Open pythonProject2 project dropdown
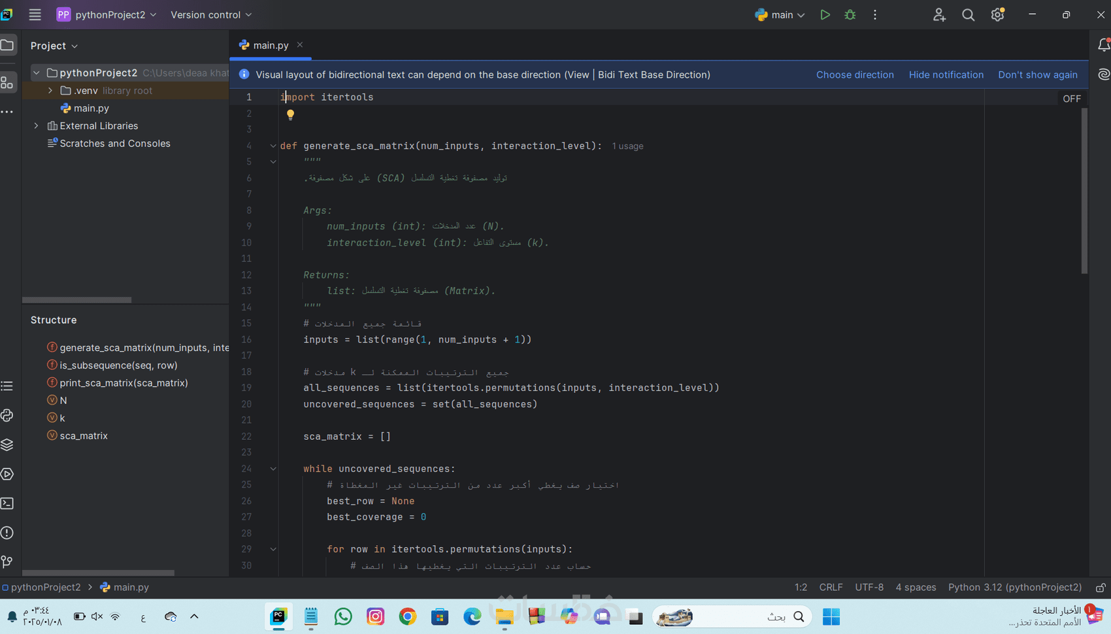The image size is (1111, 634). click(x=107, y=14)
